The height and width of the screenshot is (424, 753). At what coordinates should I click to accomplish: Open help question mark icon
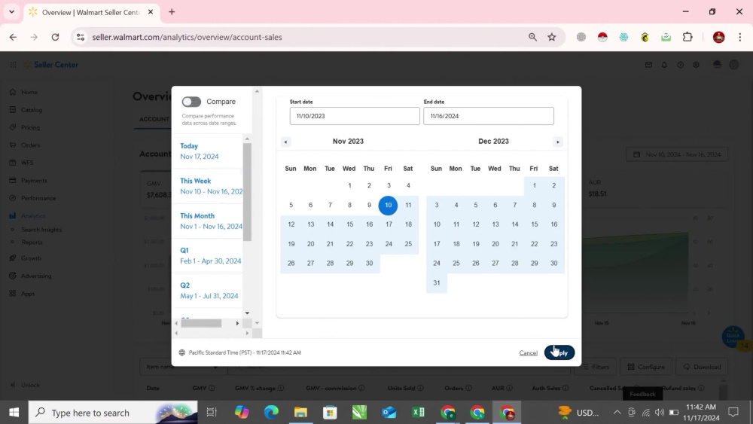coord(680,65)
